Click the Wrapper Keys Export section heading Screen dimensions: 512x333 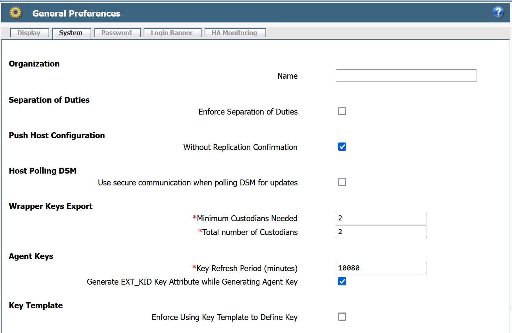tap(50, 206)
